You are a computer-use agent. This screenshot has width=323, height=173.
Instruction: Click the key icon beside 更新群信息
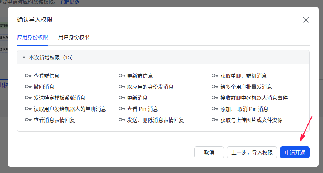pyautogui.click(x=122, y=76)
